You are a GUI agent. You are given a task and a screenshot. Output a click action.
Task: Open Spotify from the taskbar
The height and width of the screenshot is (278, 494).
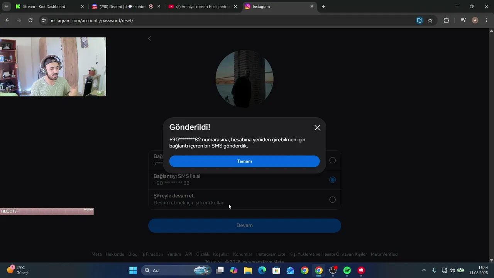pyautogui.click(x=347, y=270)
